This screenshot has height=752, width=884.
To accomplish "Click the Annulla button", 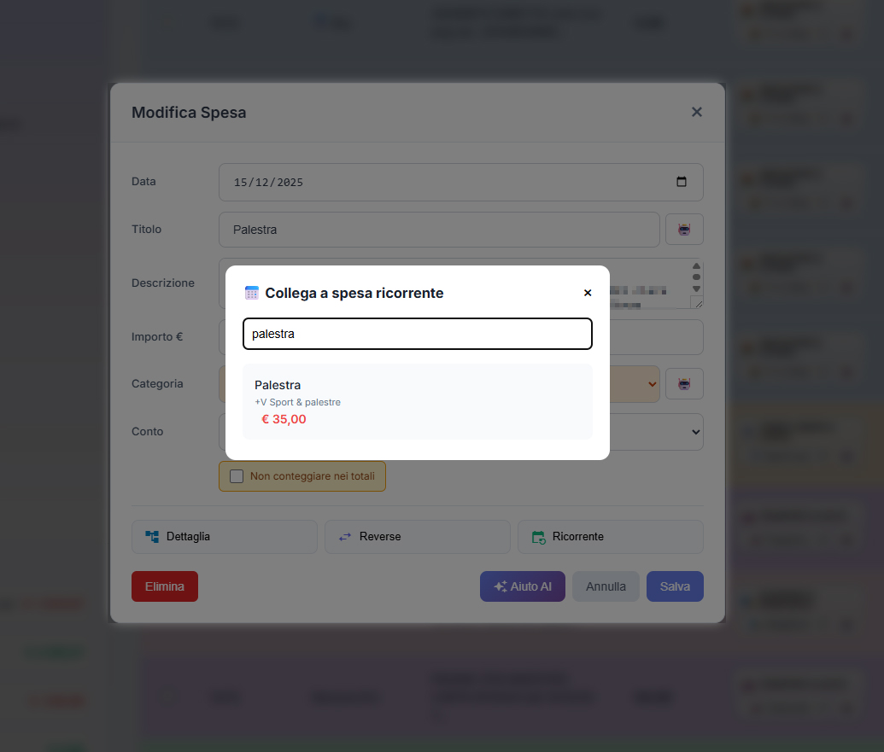I will pos(606,586).
